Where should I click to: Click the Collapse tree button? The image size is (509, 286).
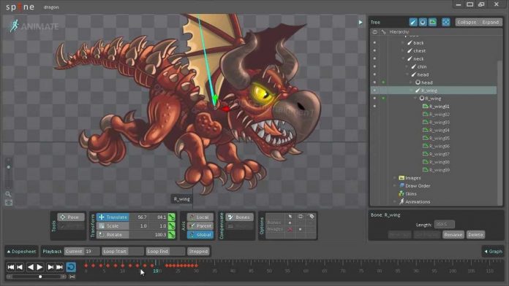pos(467,22)
